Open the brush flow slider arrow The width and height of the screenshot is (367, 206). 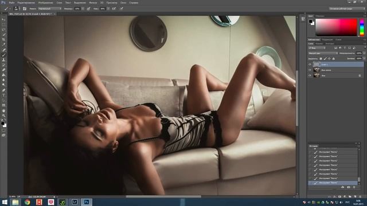pos(108,9)
